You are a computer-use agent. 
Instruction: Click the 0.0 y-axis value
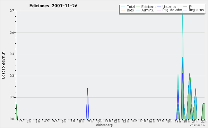(12, 119)
